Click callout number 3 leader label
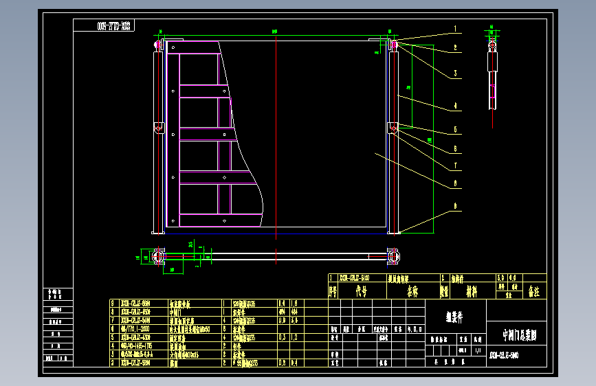 click(455, 73)
